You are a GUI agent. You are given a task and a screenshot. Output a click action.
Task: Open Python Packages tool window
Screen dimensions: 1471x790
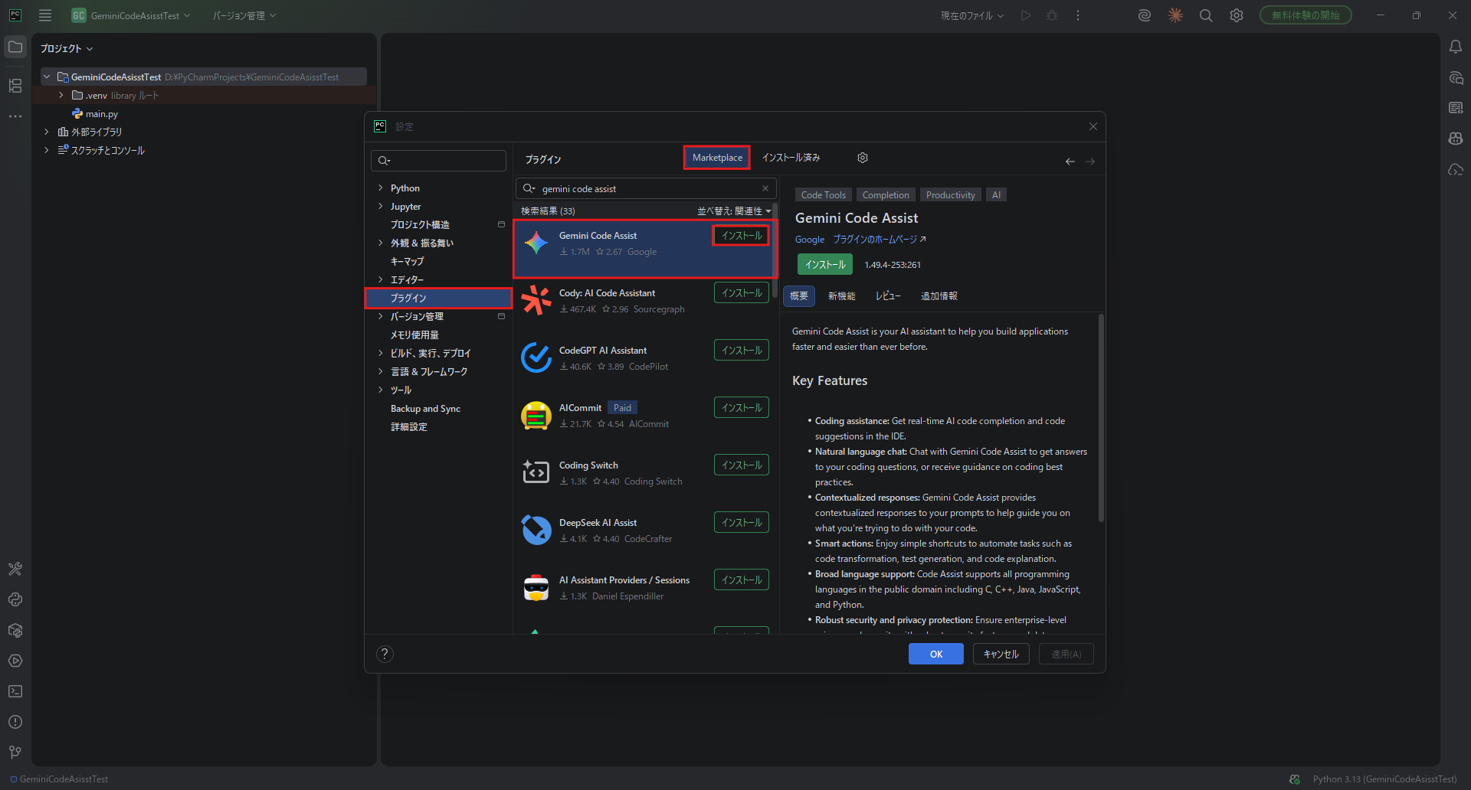click(x=15, y=630)
